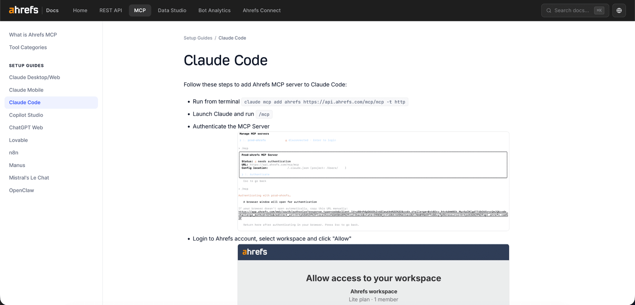Click the Ahrefs logo in header

[24, 10]
